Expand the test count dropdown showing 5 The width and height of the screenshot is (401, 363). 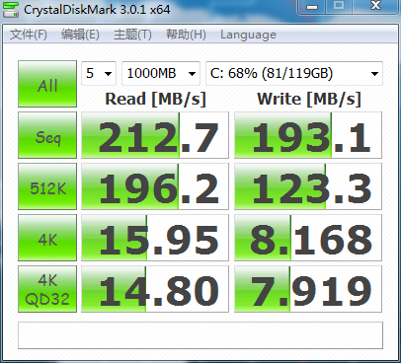point(99,73)
